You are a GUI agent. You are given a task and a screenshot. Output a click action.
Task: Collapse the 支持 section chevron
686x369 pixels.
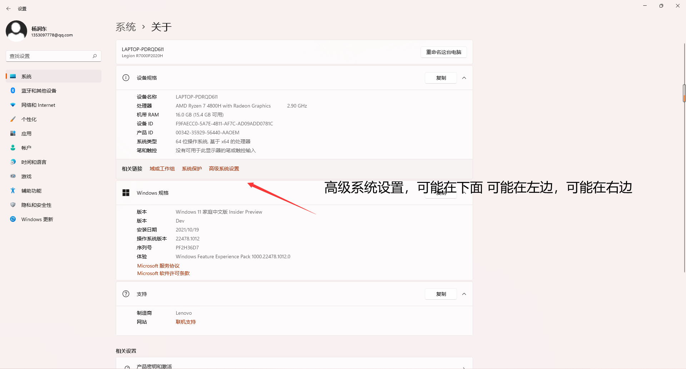tap(464, 294)
